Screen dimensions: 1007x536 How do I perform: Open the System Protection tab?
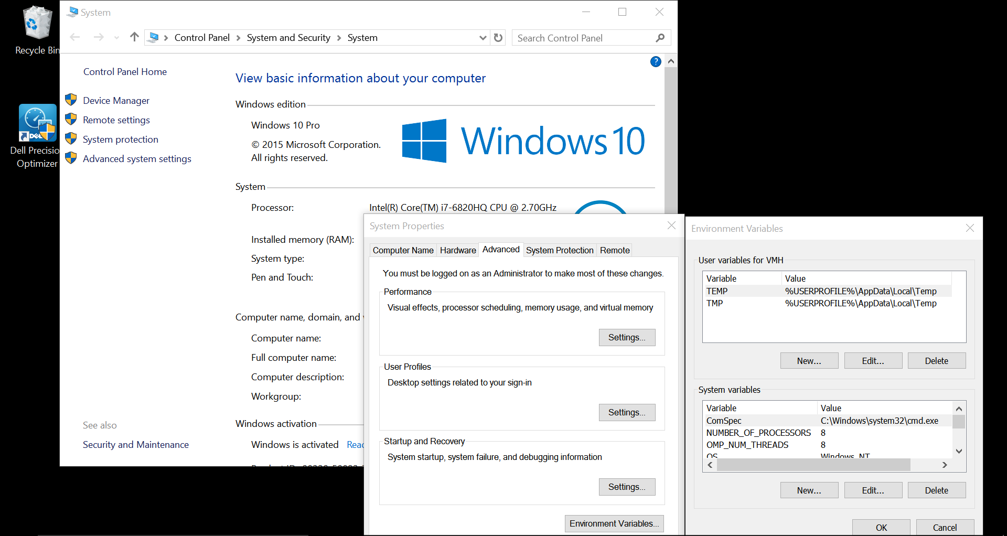click(x=560, y=250)
